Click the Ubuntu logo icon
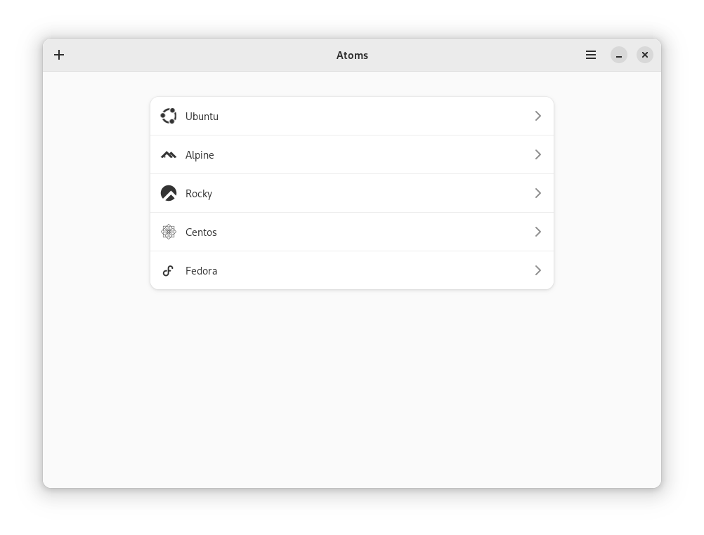 pyautogui.click(x=169, y=116)
